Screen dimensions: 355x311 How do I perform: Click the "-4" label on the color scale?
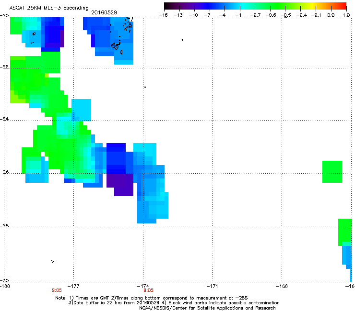222,15
